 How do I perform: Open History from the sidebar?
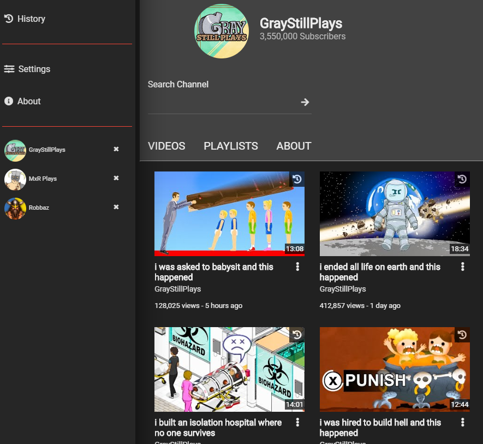[25, 19]
